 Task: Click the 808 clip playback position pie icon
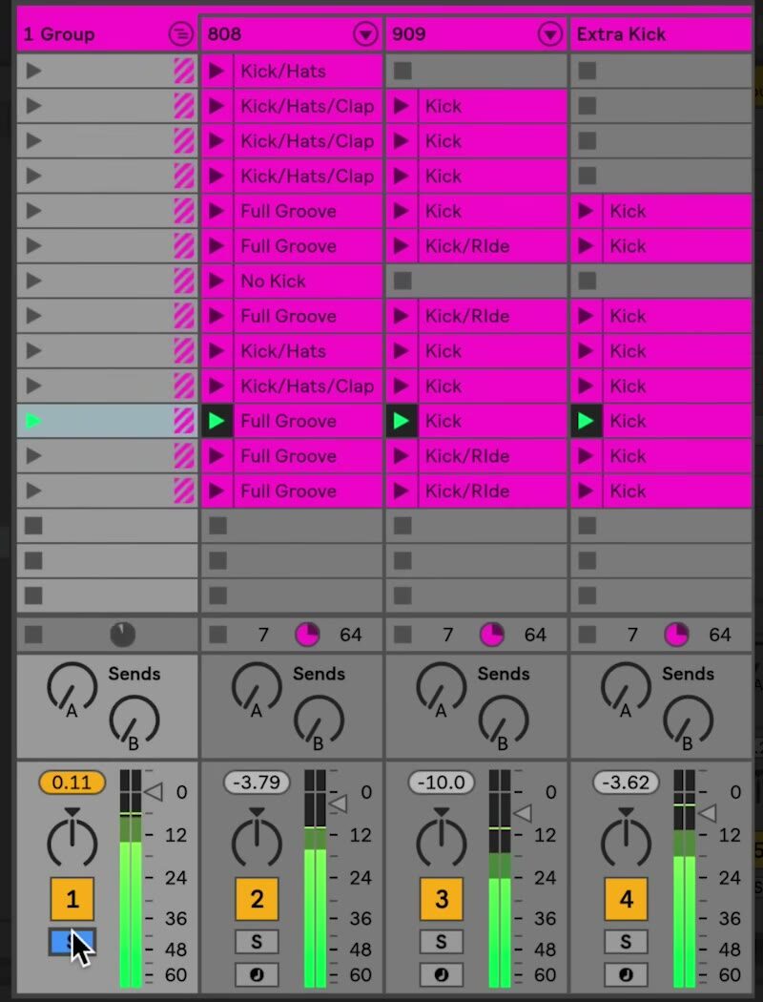pyautogui.click(x=307, y=636)
